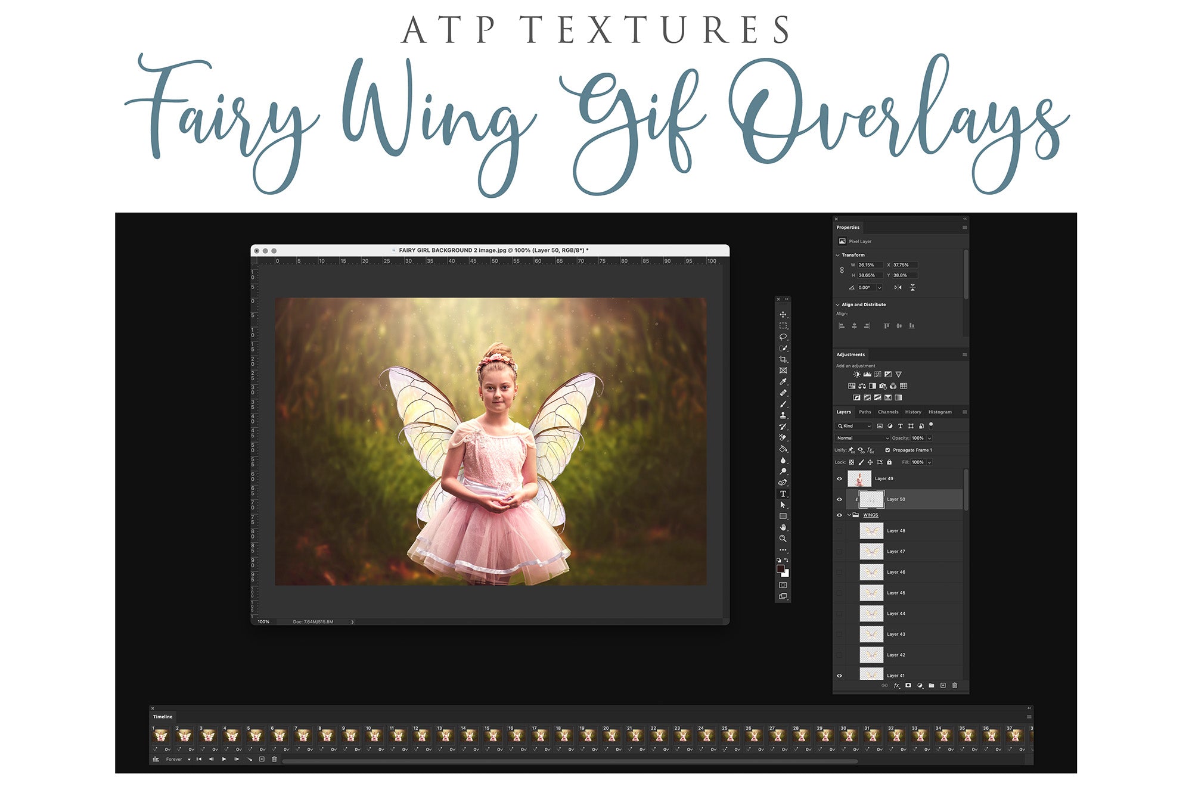Viewport: 1192px width, 793px height.
Task: Select the Move tool
Action: click(783, 315)
